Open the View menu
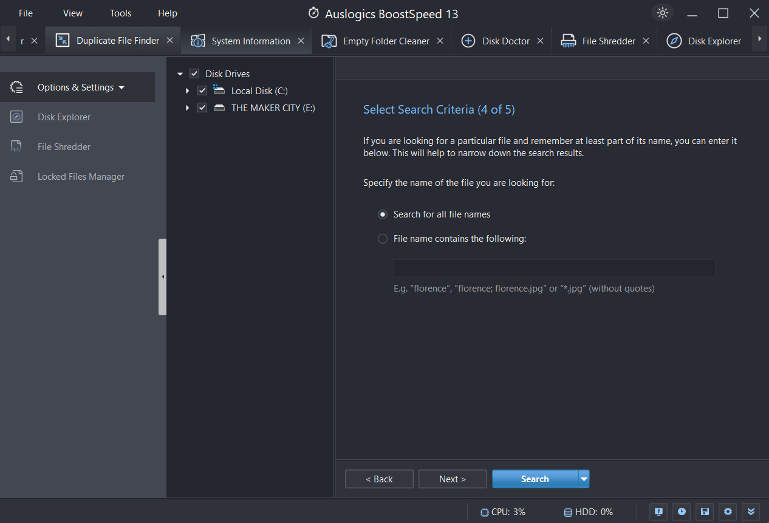Viewport: 769px width, 523px height. tap(73, 13)
